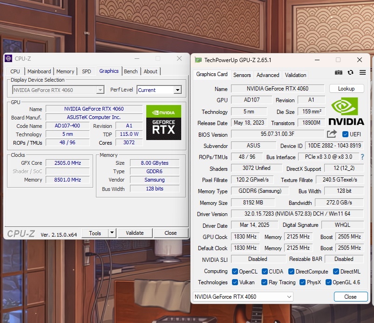Toggle the OpenCL checkbox
Image resolution: width=374 pixels, height=323 pixels.
pos(235,272)
